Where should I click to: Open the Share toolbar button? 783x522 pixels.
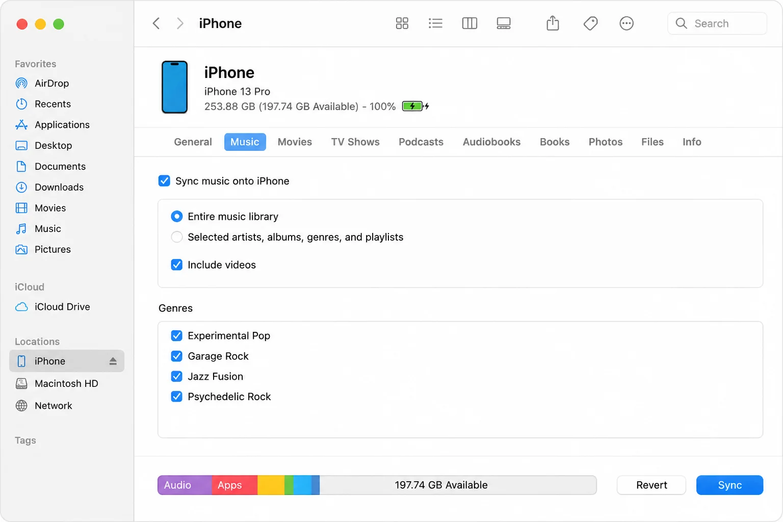tap(553, 23)
